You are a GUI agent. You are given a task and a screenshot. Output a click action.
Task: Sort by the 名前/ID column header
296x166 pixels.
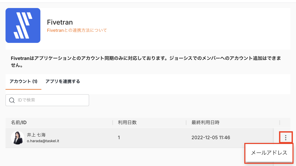point(19,123)
